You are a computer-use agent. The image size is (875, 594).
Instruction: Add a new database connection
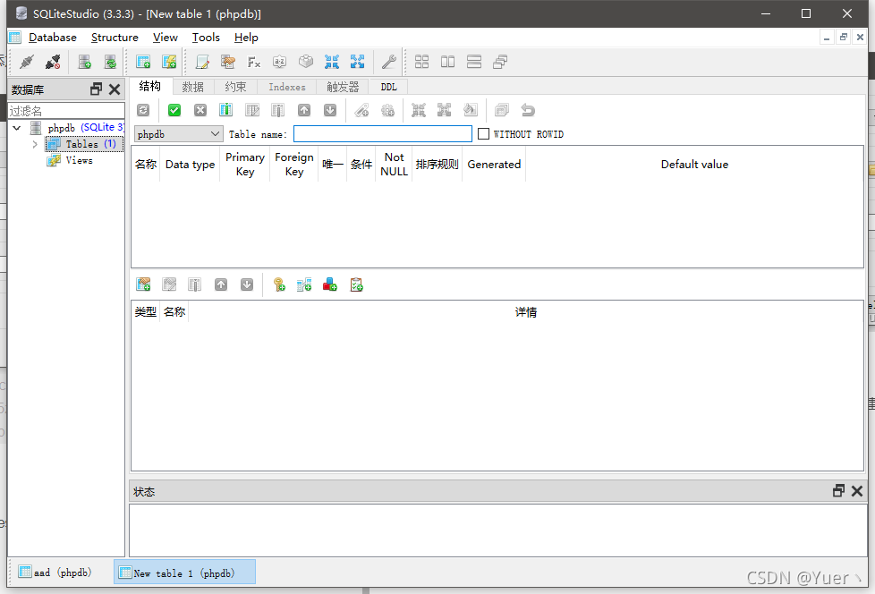tap(83, 62)
